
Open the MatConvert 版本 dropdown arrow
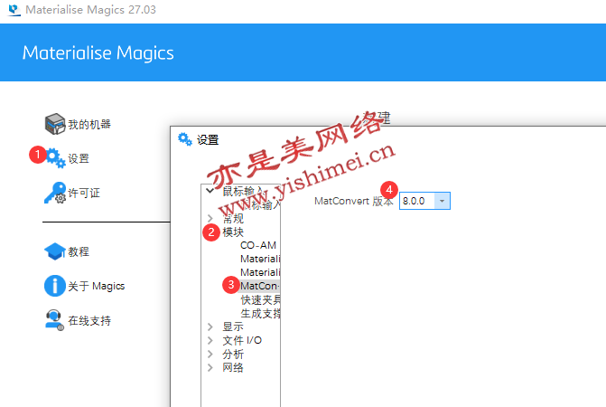[x=442, y=201]
